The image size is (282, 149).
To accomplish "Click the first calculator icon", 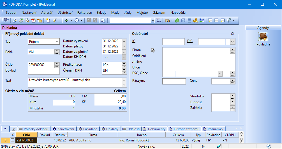I will click(183, 20).
